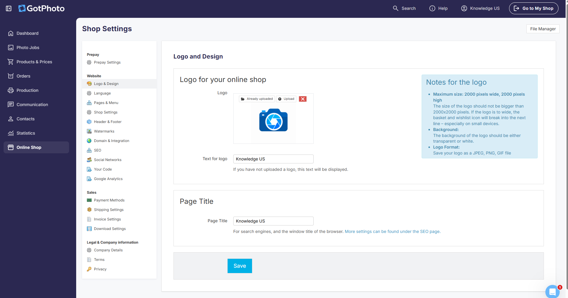Click the Prepay Settings gear icon
Image resolution: width=568 pixels, height=298 pixels.
(89, 62)
